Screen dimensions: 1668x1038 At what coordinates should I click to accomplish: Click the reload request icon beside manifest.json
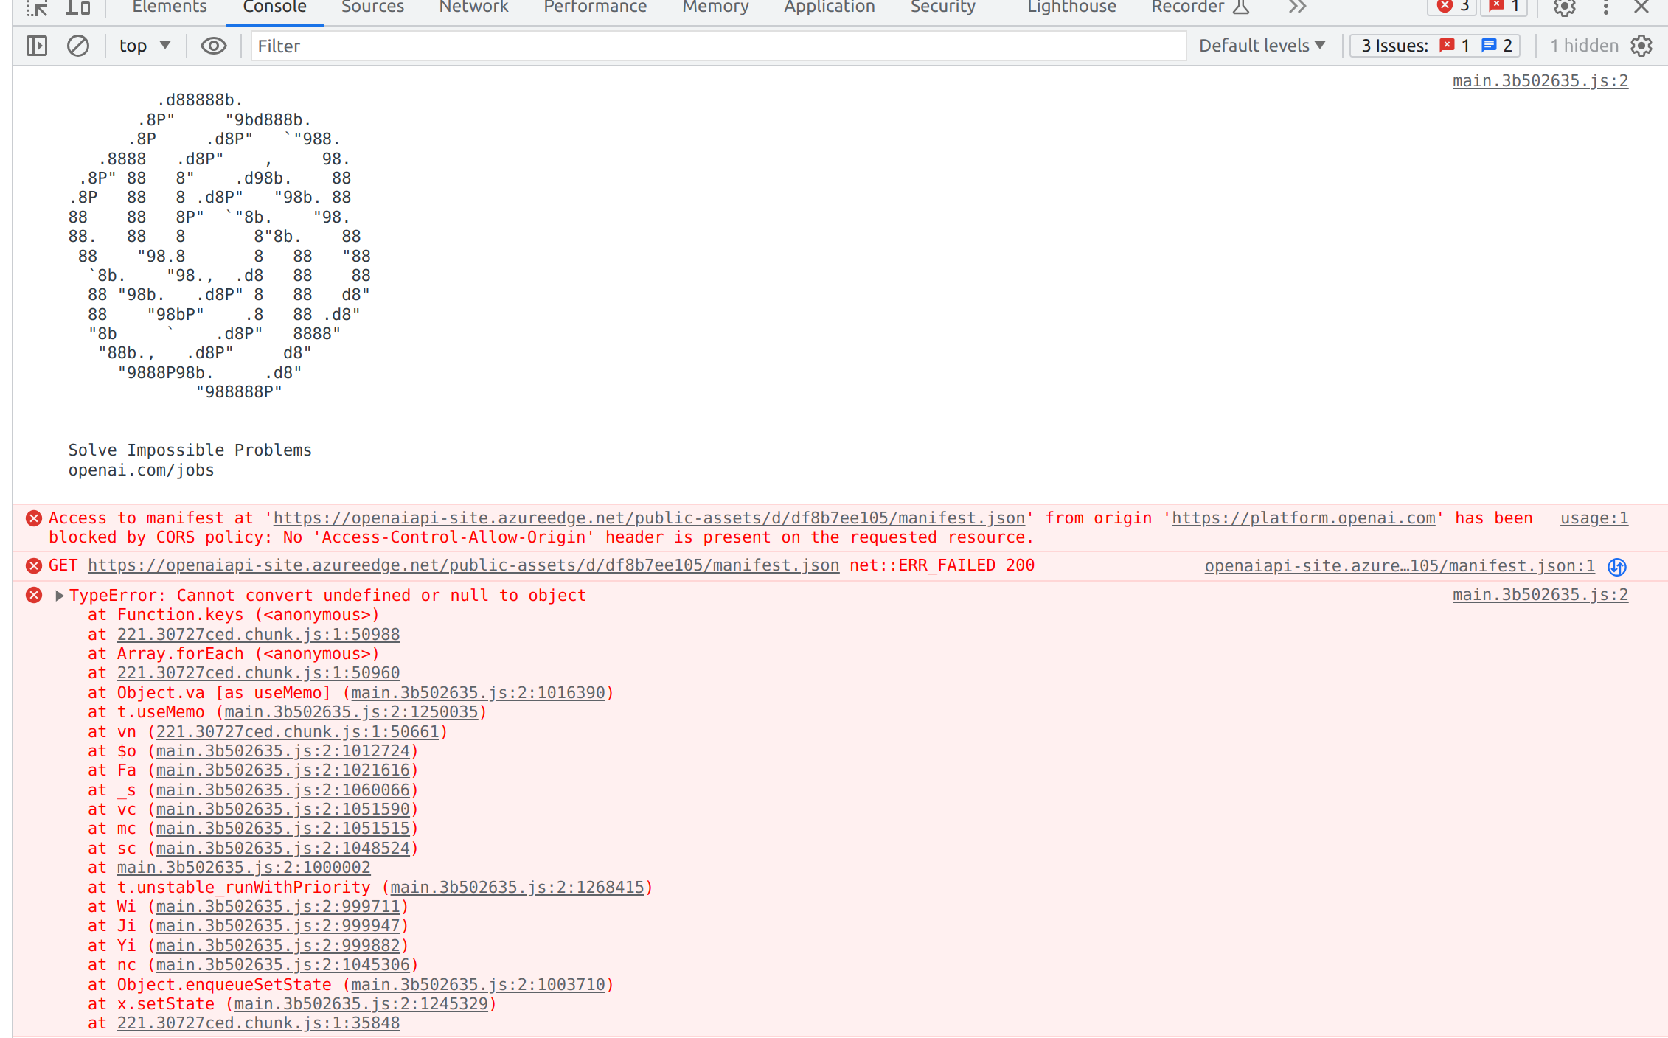(1617, 567)
